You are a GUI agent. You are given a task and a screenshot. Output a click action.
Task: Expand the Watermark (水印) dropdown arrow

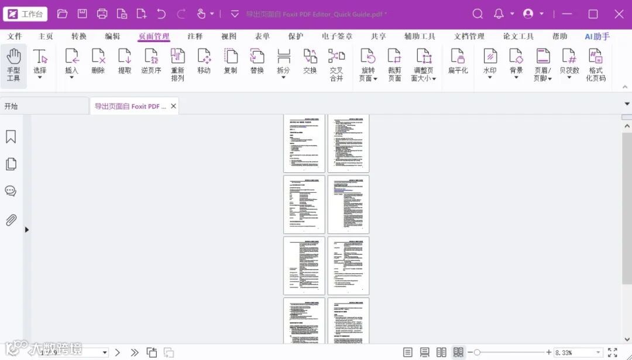(x=490, y=77)
